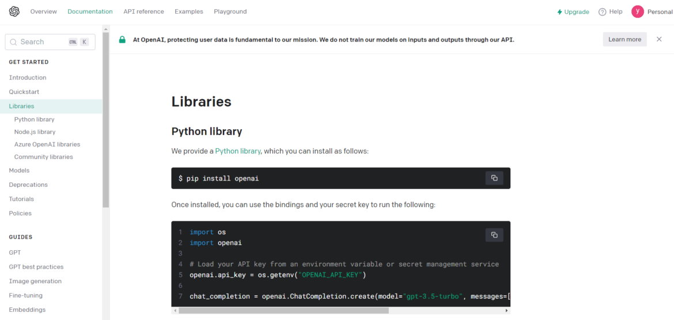Viewport: 674px width, 320px height.
Task: Click the OpenAI logo icon
Action: click(14, 12)
